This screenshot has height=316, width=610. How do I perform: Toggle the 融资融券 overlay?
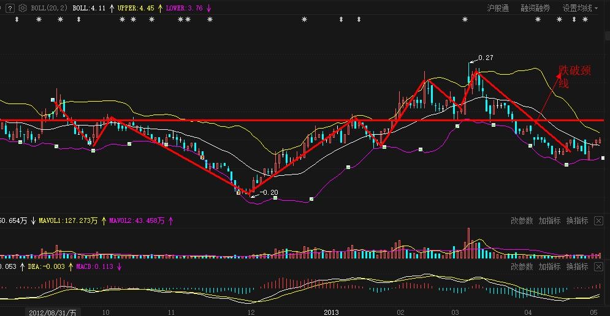[x=535, y=8]
